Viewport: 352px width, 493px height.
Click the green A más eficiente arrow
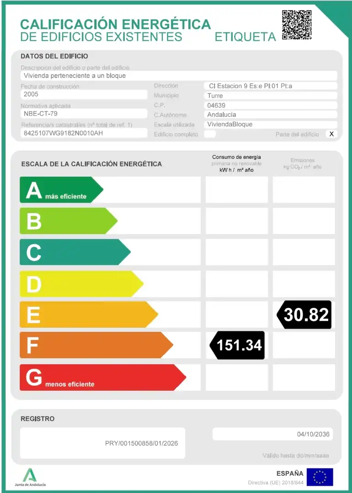[x=61, y=189]
